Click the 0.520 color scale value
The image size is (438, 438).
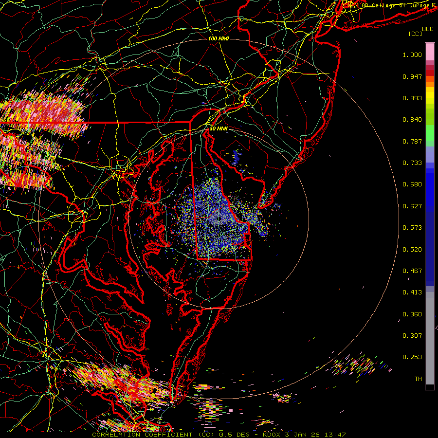[x=412, y=250]
